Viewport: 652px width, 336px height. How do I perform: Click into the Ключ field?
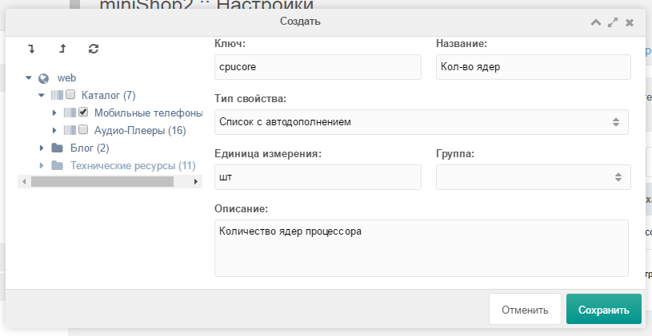tap(318, 67)
